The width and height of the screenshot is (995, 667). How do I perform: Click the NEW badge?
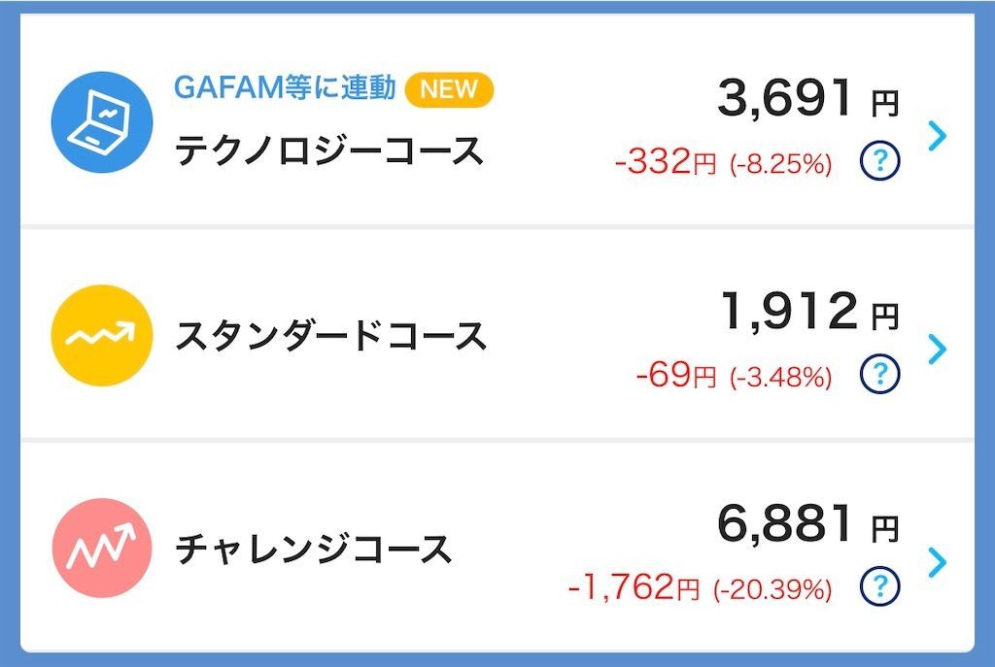tap(450, 89)
